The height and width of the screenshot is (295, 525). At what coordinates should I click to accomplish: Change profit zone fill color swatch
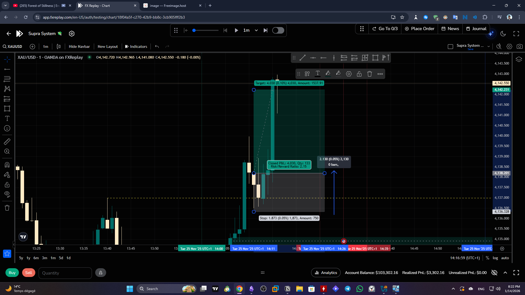click(328, 74)
